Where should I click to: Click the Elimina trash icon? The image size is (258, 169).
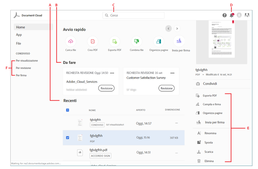pyautogui.click(x=199, y=161)
